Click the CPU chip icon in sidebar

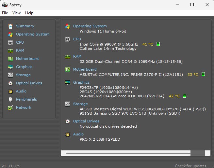(10, 43)
